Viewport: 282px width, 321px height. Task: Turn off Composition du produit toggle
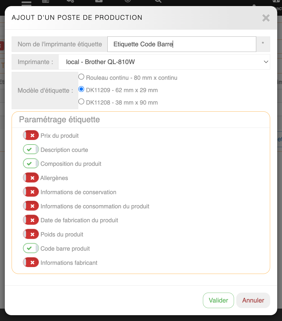[x=31, y=164]
